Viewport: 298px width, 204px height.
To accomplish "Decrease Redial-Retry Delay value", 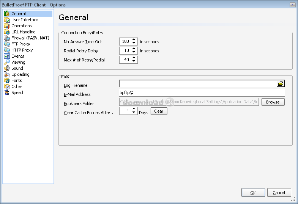I will point(134,52).
